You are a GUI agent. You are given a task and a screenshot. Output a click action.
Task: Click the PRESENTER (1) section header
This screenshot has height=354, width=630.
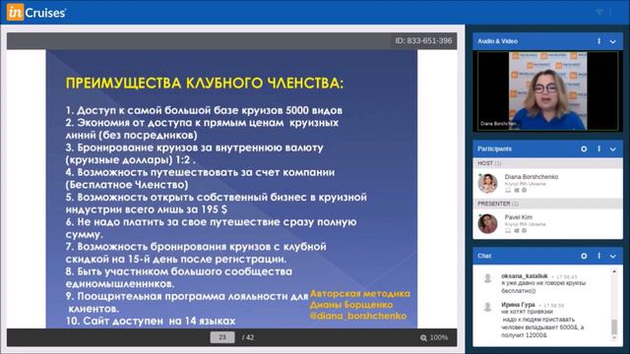[547, 204]
